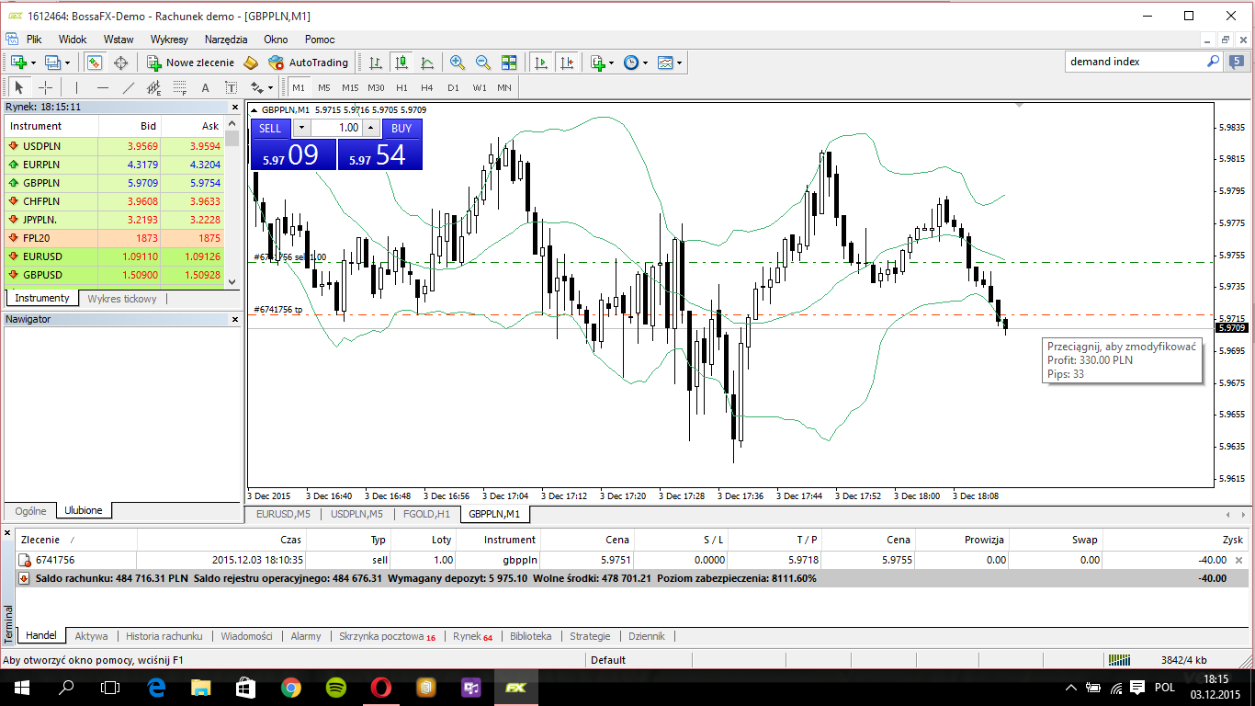Select GBPPLN row in Market Watch
Image resolution: width=1255 pixels, height=706 pixels.
[x=115, y=183]
